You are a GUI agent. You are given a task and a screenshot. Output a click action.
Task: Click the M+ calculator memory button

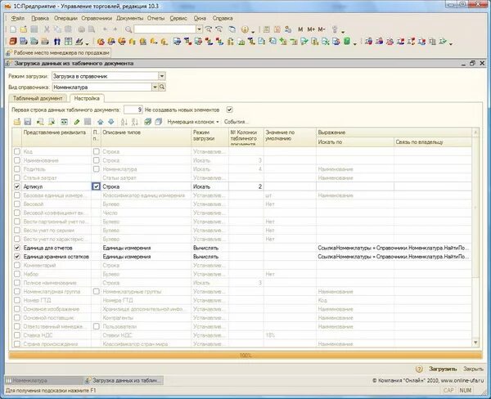click(x=311, y=29)
